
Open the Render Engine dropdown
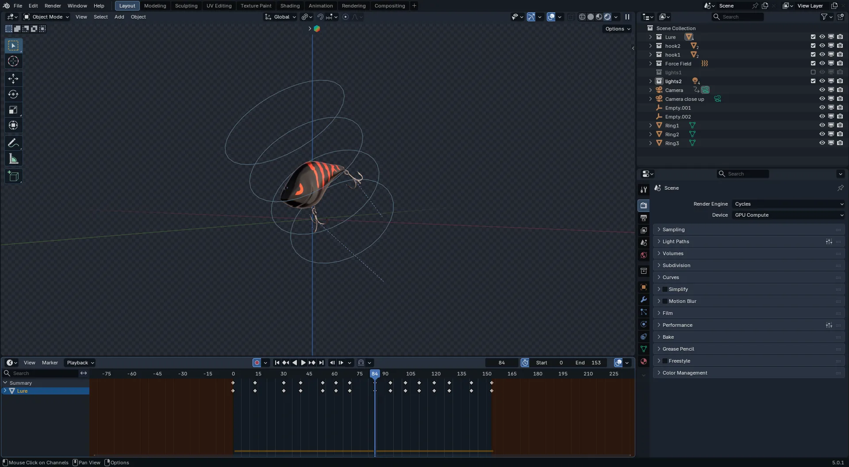789,204
